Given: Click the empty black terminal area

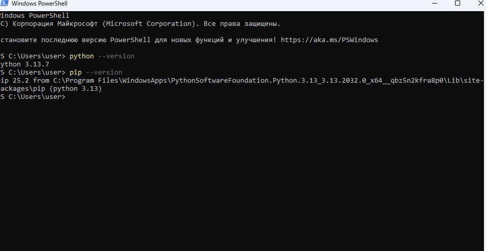Looking at the screenshot, I should (x=243, y=173).
